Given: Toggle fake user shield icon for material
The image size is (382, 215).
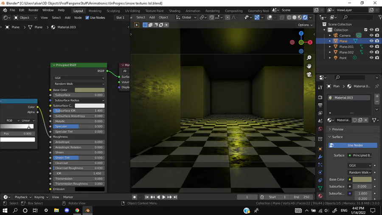Looking at the screenshot, I should click(x=355, y=120).
